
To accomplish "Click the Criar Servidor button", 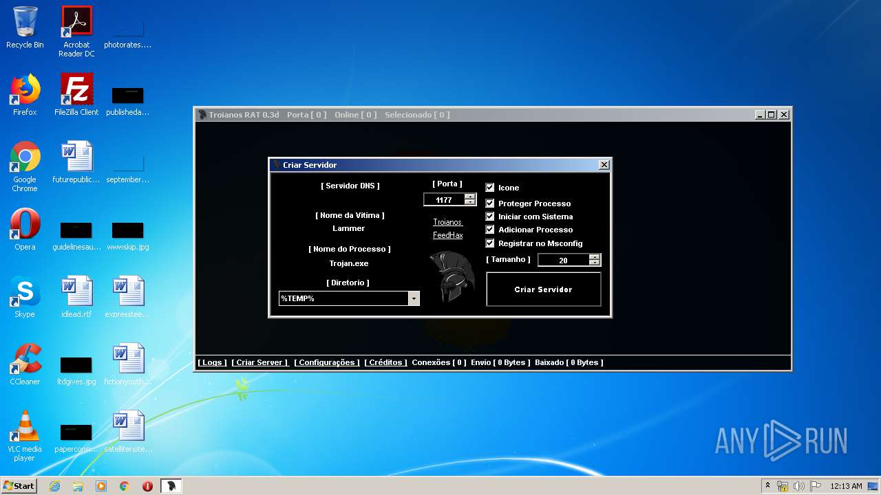I will [544, 289].
